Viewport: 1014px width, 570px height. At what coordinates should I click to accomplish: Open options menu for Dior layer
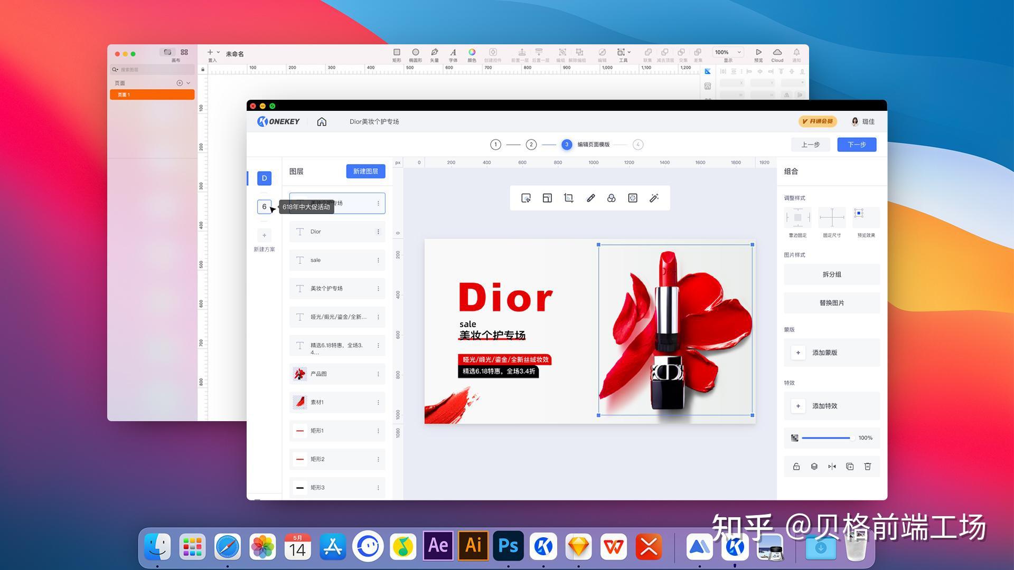pos(378,232)
